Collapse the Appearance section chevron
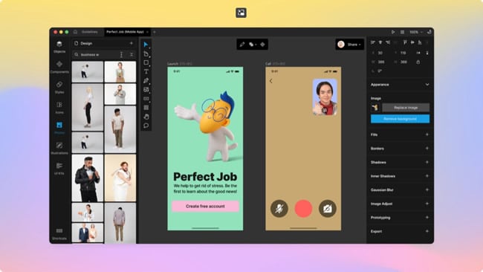The image size is (483, 272). [427, 85]
